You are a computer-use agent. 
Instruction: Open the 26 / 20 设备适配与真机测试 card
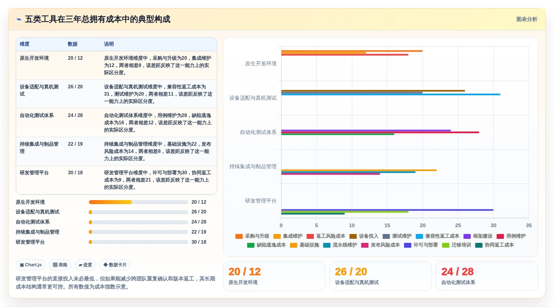[x=380, y=276]
